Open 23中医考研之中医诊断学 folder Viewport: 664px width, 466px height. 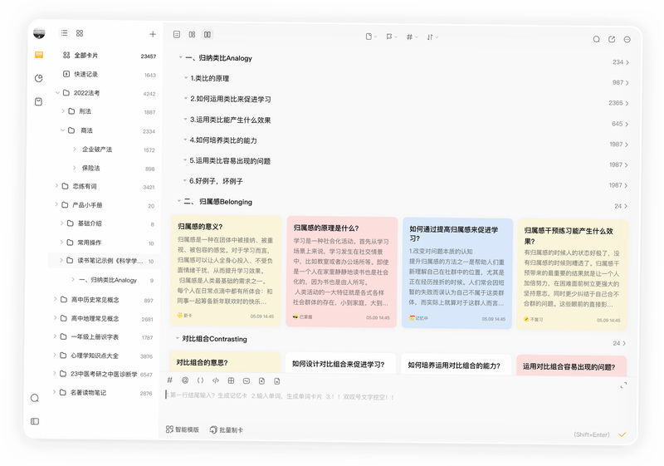103,374
